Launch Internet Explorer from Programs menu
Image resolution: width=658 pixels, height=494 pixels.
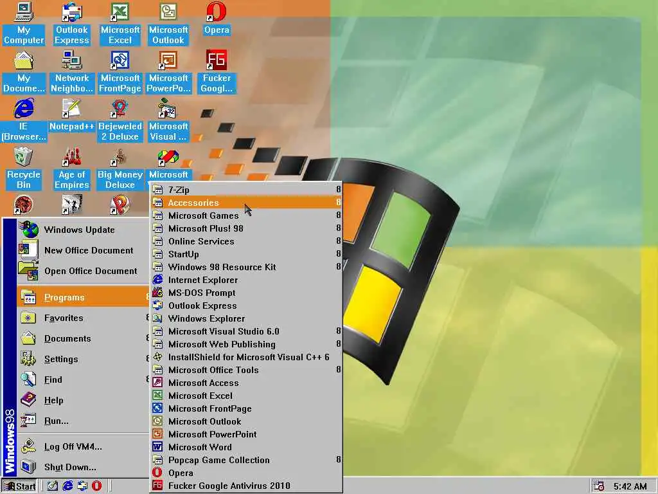click(x=246, y=280)
